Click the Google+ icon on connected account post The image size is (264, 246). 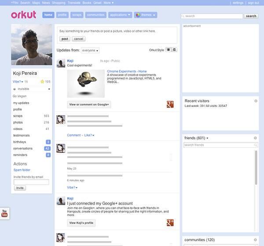[170, 223]
